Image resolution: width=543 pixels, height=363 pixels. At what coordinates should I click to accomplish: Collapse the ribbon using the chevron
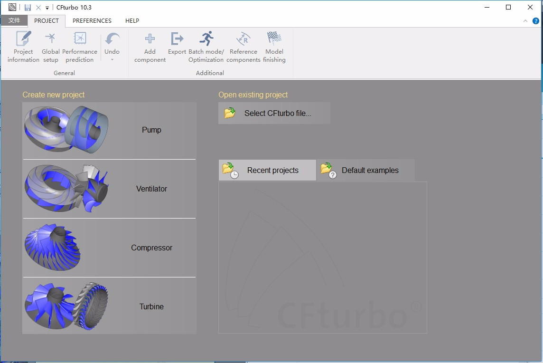(x=525, y=21)
